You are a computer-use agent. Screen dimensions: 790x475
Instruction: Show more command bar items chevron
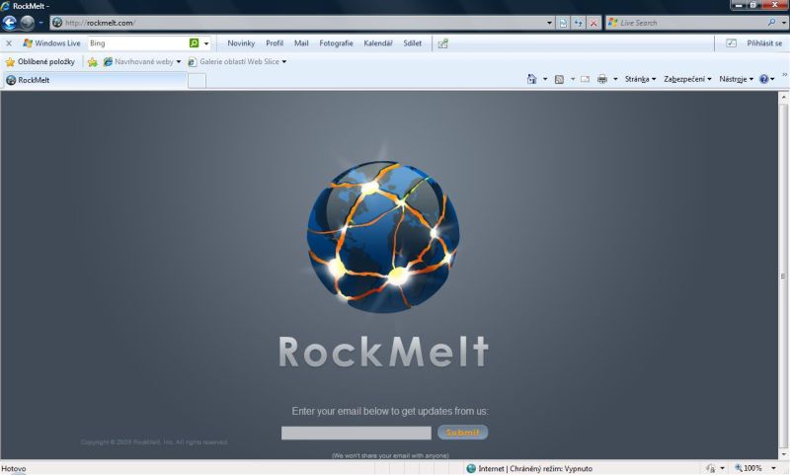point(784,74)
